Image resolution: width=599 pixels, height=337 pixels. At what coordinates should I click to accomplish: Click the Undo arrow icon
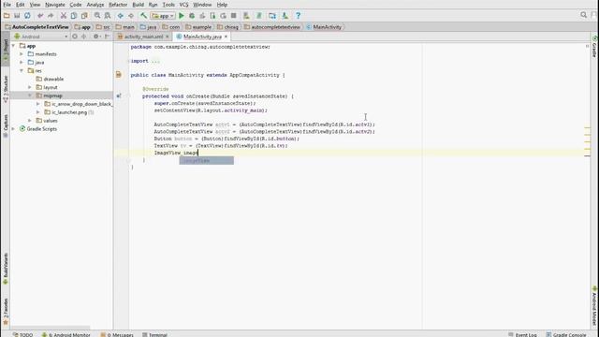pos(40,16)
